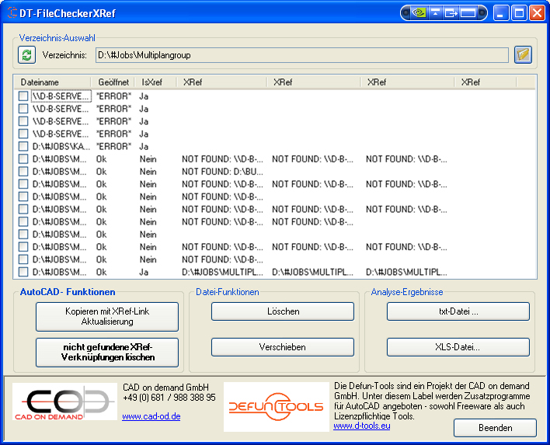Open the folder browse icon beside the directory field
Image resolution: width=550 pixels, height=445 pixels.
(x=523, y=54)
